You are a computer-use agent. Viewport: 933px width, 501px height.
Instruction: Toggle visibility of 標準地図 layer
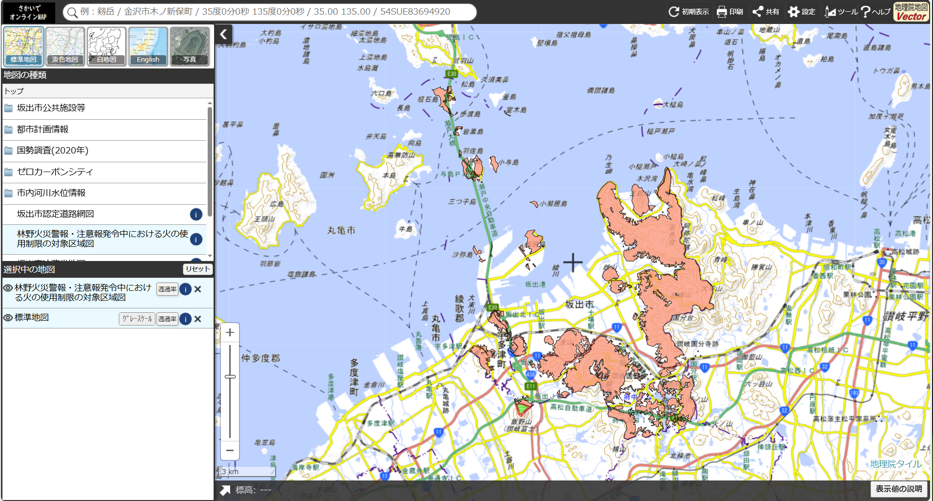tap(8, 318)
